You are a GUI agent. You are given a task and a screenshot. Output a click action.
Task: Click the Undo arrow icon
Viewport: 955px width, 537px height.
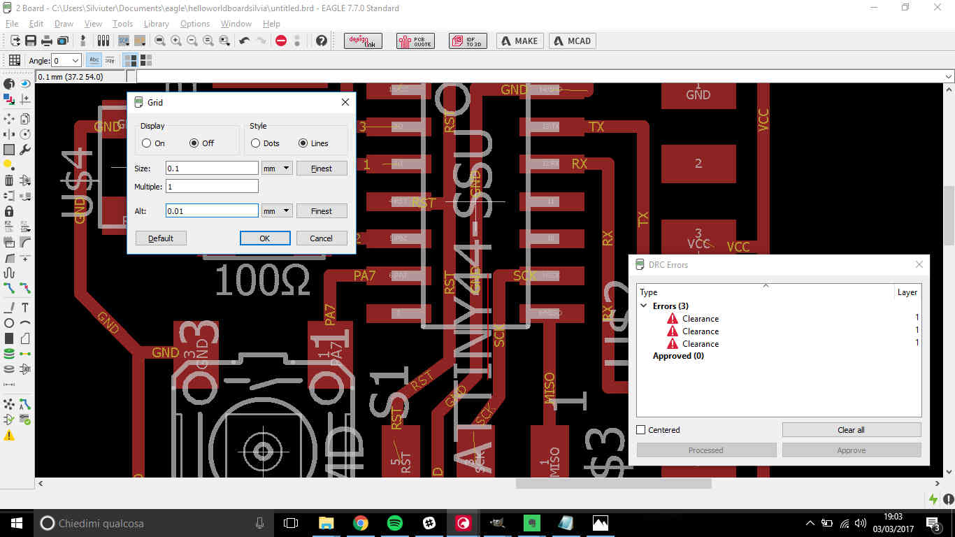coord(244,41)
